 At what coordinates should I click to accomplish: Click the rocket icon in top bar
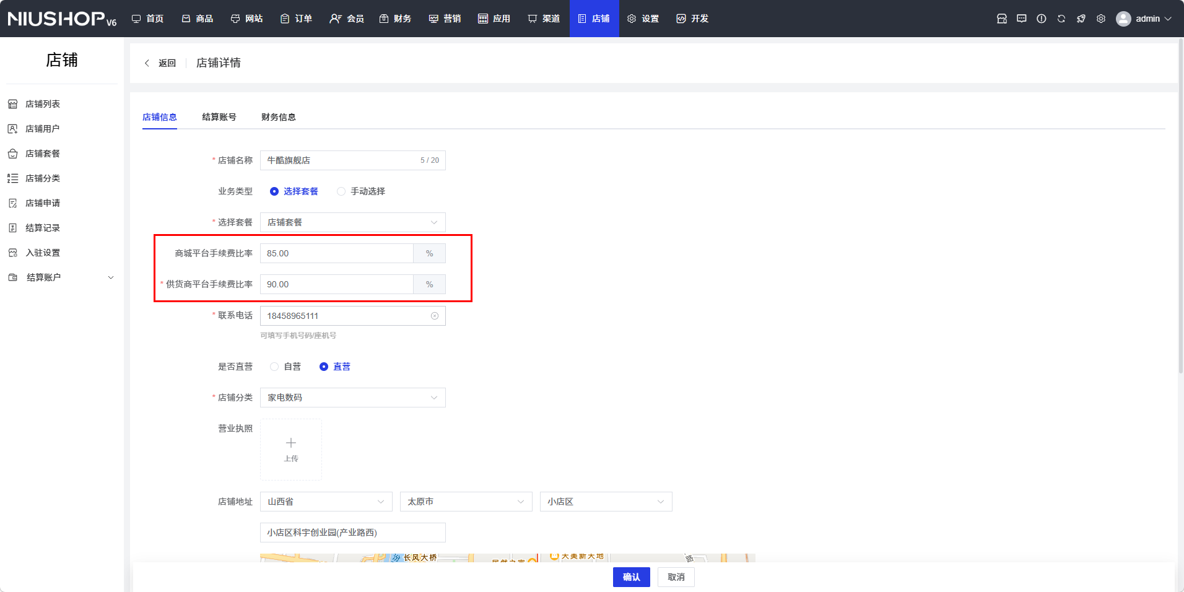pyautogui.click(x=1081, y=19)
